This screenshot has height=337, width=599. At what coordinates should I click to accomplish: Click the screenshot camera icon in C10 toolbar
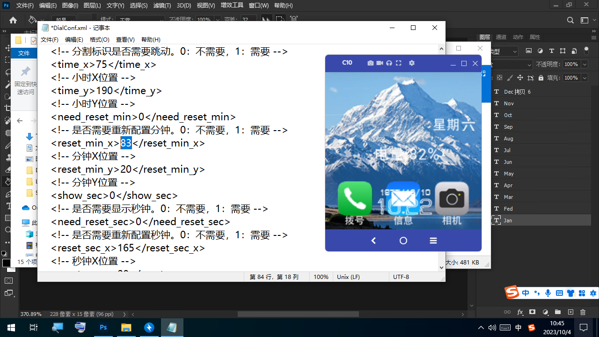click(x=371, y=63)
